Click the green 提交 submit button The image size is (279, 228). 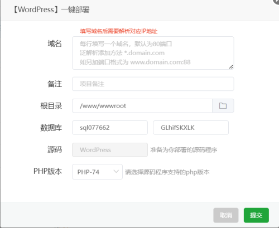pos(256,215)
